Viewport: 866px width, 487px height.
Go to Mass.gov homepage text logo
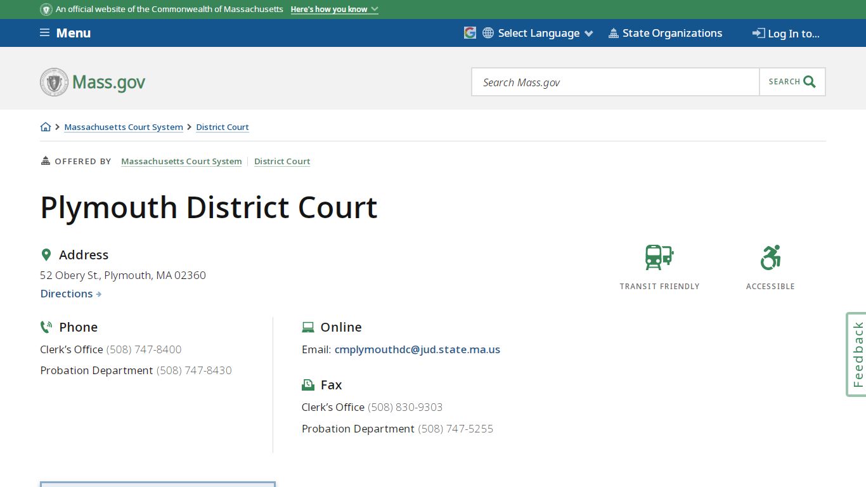[x=108, y=82]
